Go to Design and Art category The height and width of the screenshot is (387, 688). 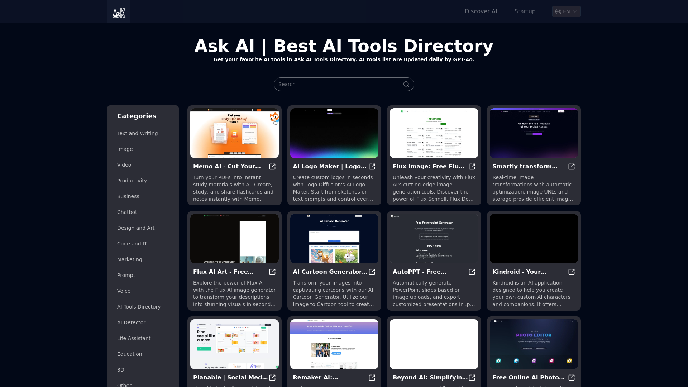coord(136,228)
